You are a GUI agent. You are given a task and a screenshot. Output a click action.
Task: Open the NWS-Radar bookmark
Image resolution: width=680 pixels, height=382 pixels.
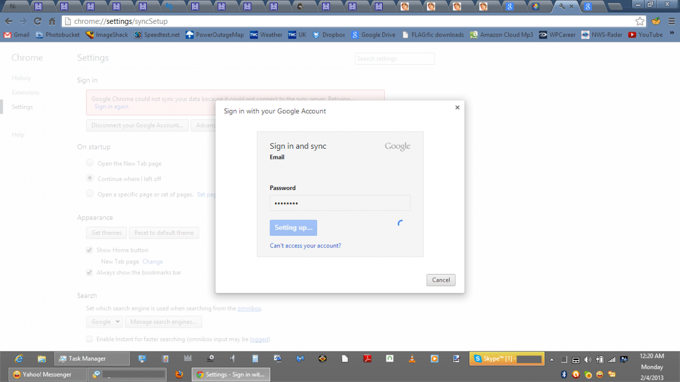pos(602,35)
